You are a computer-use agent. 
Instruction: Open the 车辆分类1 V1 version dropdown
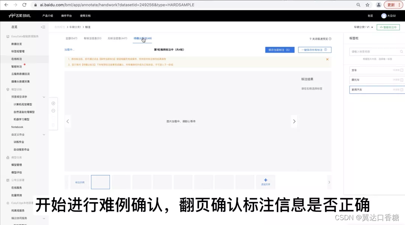coord(363,27)
